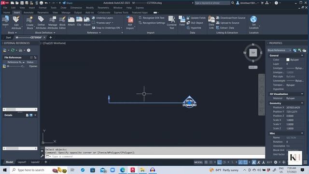Expand the Block Definition panel dropdown

tap(45, 33)
